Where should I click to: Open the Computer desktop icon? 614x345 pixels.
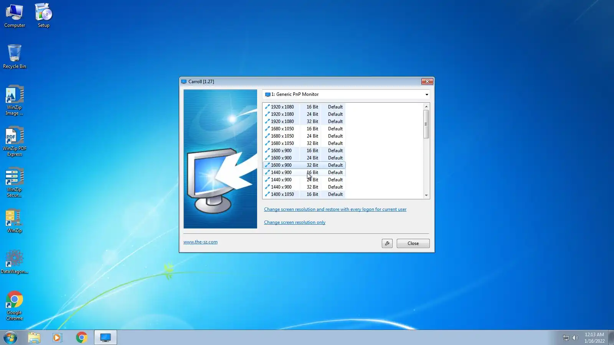coord(15,16)
